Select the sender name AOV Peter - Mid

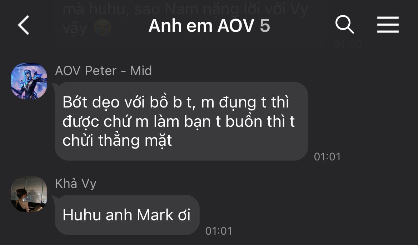click(x=104, y=71)
